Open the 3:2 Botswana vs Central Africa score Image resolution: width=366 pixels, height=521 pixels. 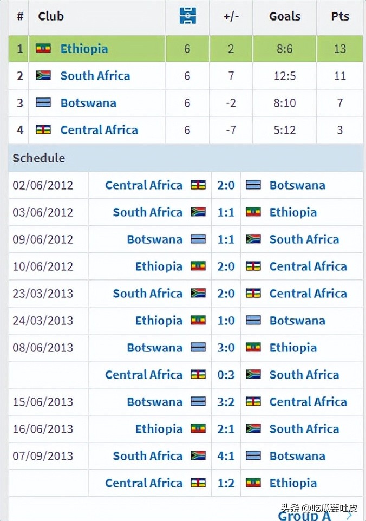[x=226, y=402]
